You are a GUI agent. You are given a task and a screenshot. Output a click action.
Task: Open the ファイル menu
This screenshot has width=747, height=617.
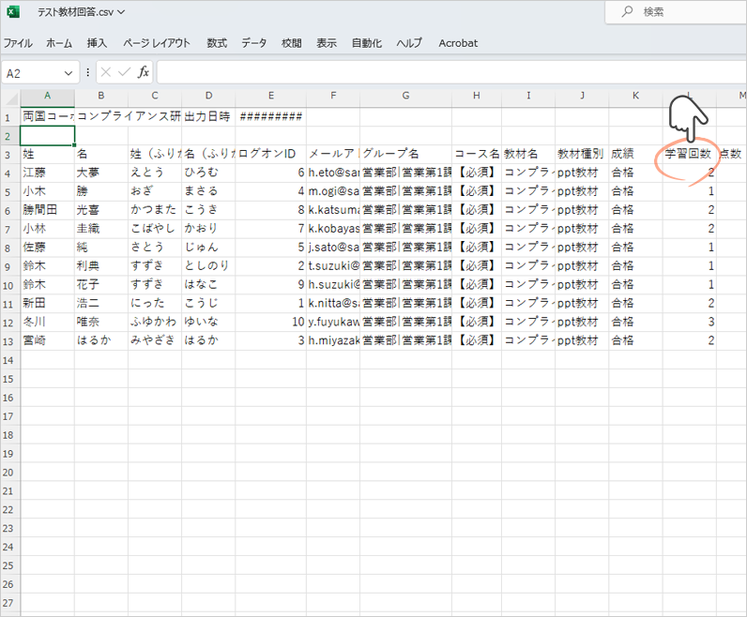18,43
